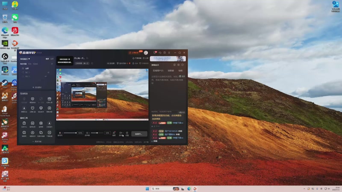Open the message notification icon with red badge

click(x=155, y=52)
